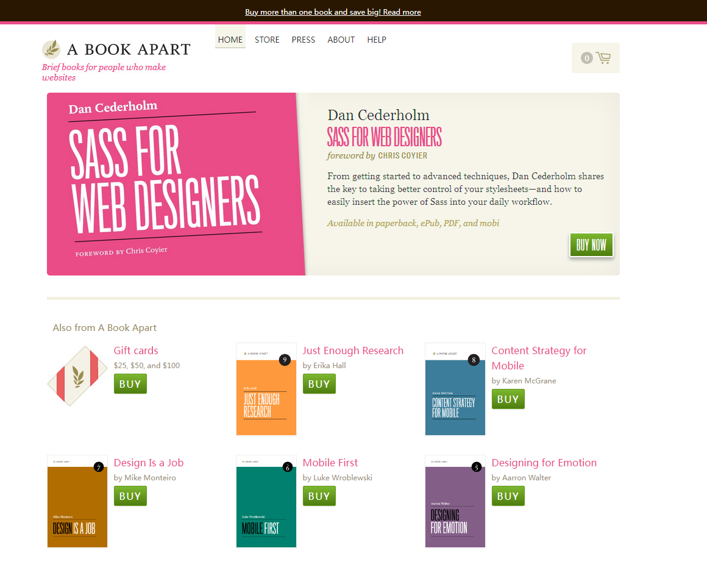
Task: Click the cart item count badge
Action: point(586,58)
